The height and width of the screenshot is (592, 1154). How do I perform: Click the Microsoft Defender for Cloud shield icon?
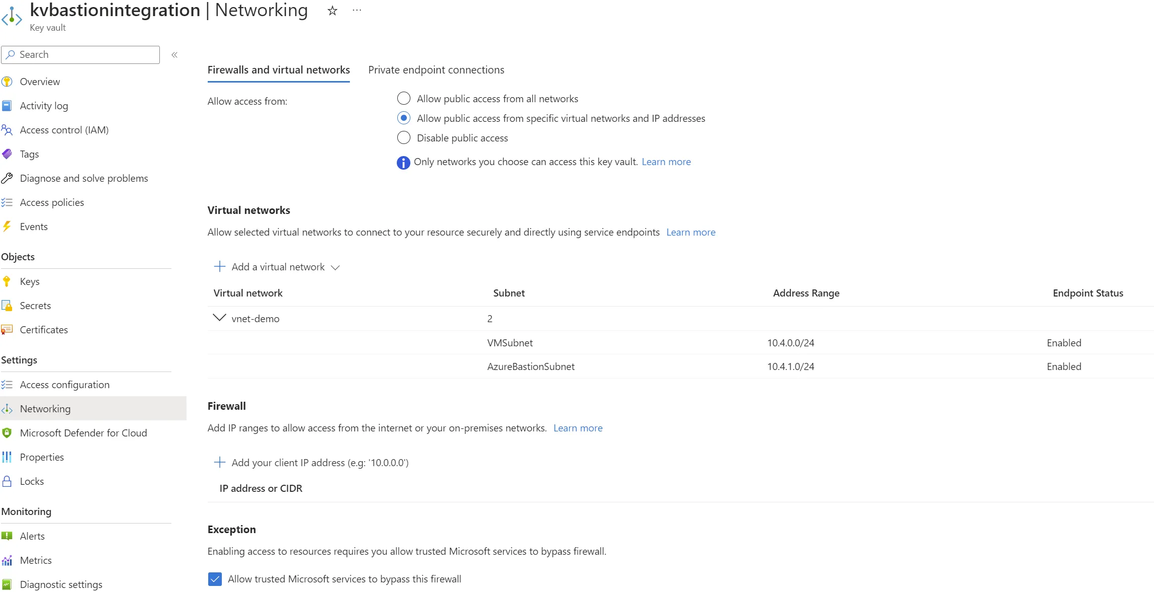(7, 433)
